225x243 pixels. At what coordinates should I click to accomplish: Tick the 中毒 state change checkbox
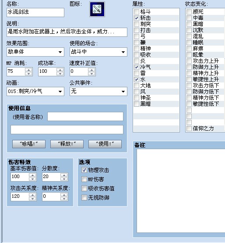coord(189,18)
